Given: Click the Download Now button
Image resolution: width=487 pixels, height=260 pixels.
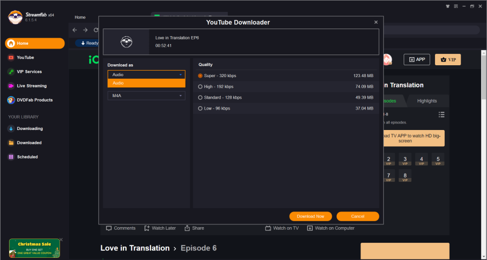Looking at the screenshot, I should pos(311,216).
